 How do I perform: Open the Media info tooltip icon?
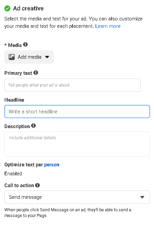point(25,45)
